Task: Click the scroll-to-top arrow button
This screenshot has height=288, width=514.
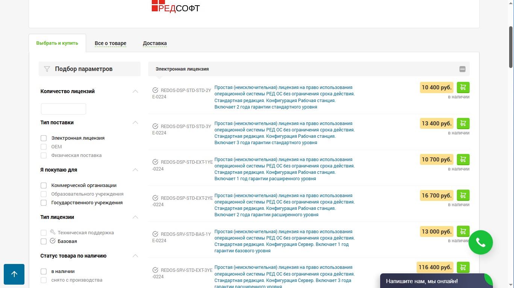Action: [14, 274]
